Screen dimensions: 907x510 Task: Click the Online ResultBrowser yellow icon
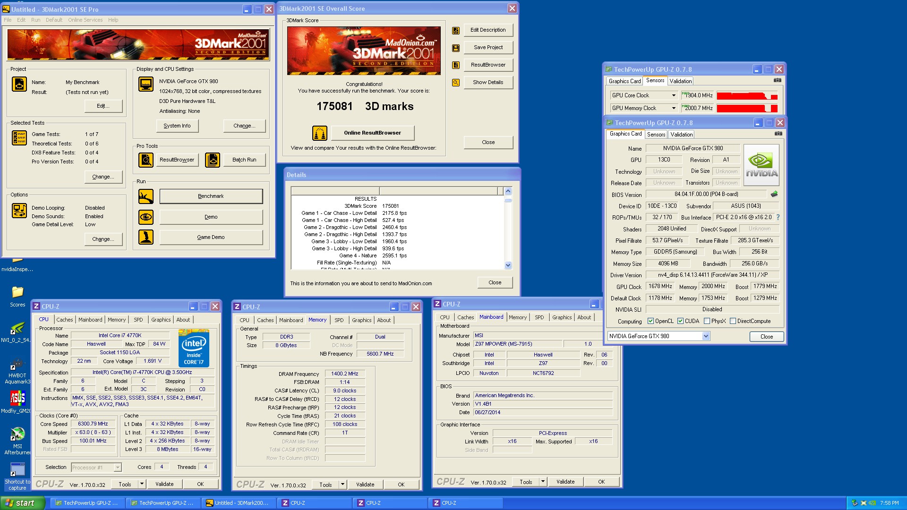320,133
